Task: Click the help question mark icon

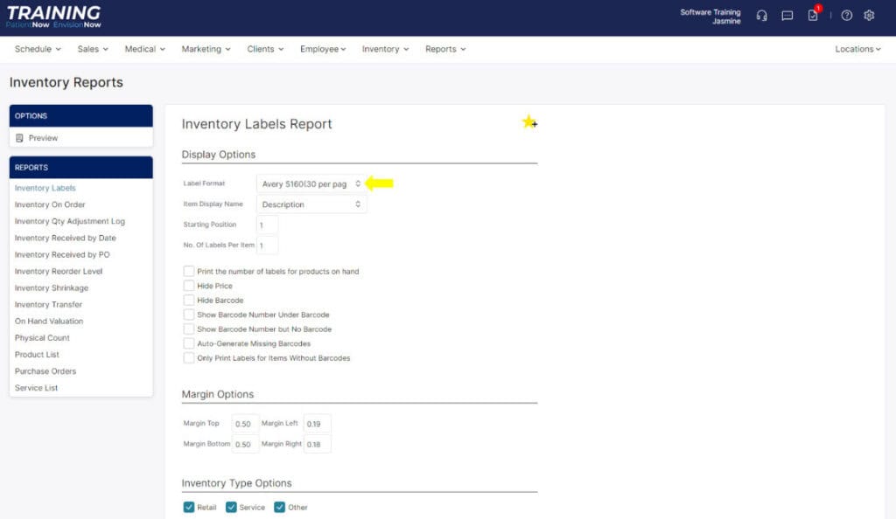Action: pyautogui.click(x=846, y=16)
